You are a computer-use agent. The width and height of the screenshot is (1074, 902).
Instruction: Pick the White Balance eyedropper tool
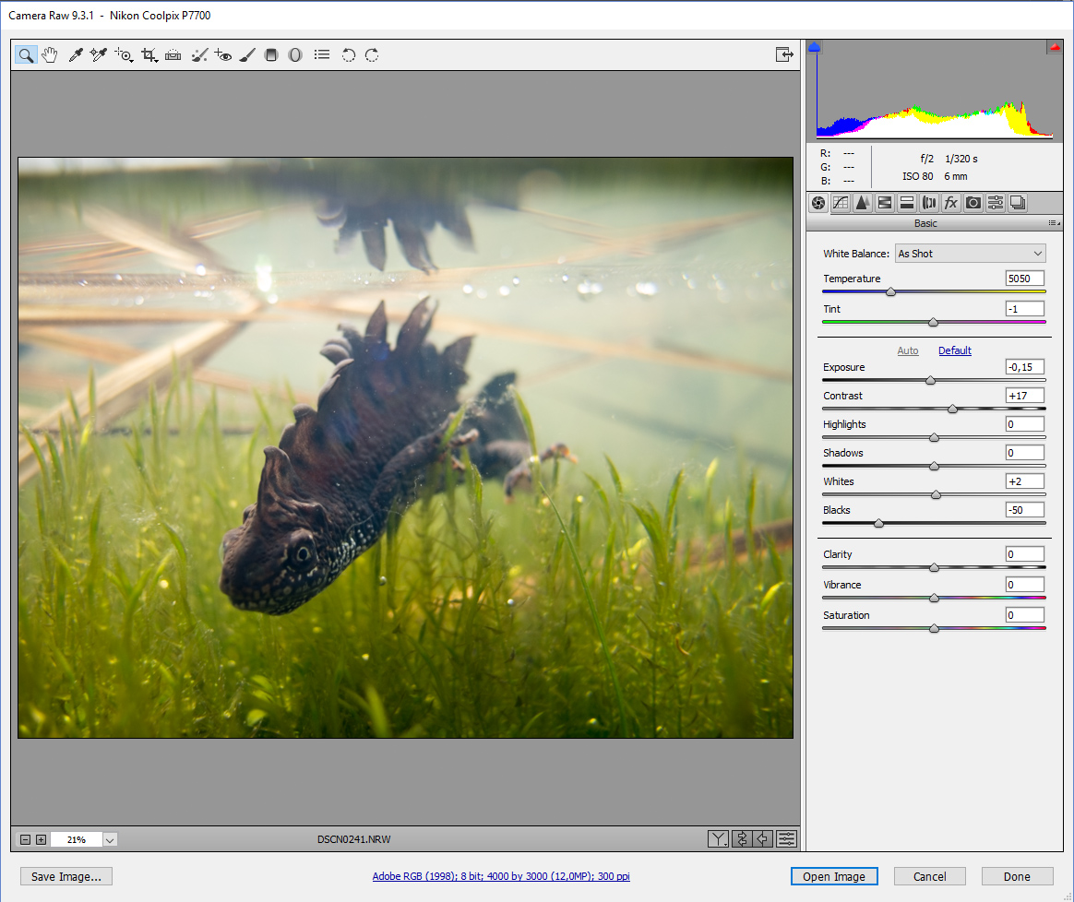pos(77,55)
